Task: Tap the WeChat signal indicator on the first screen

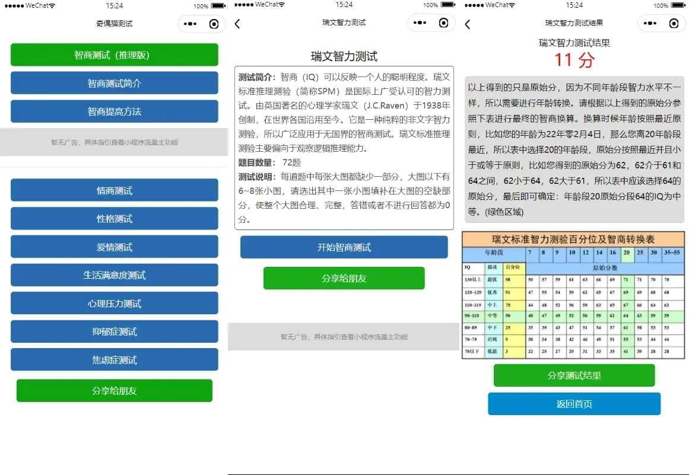Action: (30, 6)
